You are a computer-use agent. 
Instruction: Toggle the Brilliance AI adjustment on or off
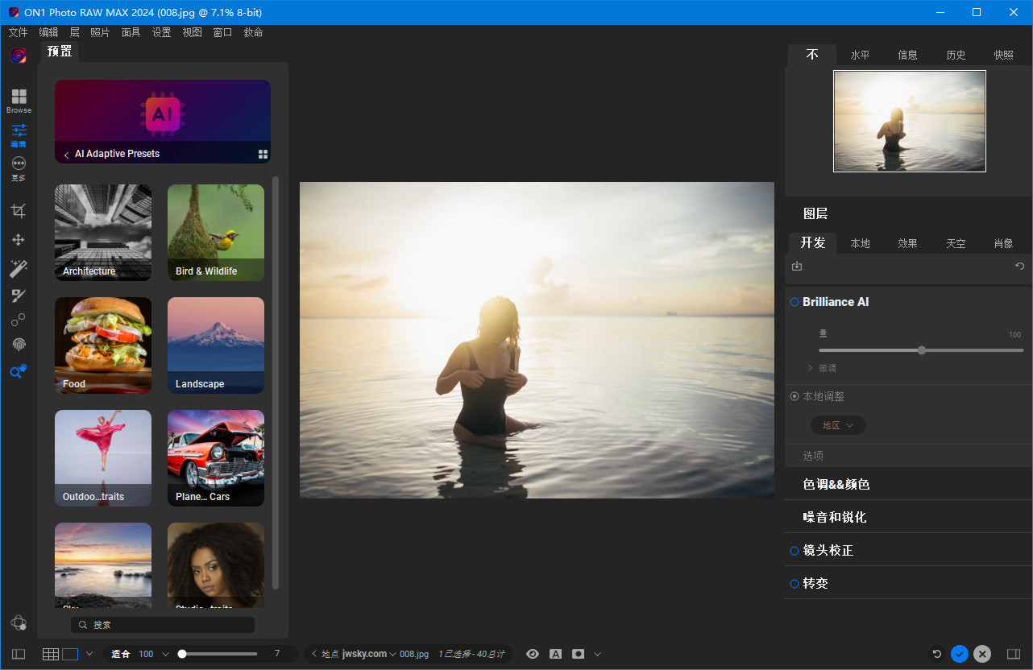[x=794, y=301]
